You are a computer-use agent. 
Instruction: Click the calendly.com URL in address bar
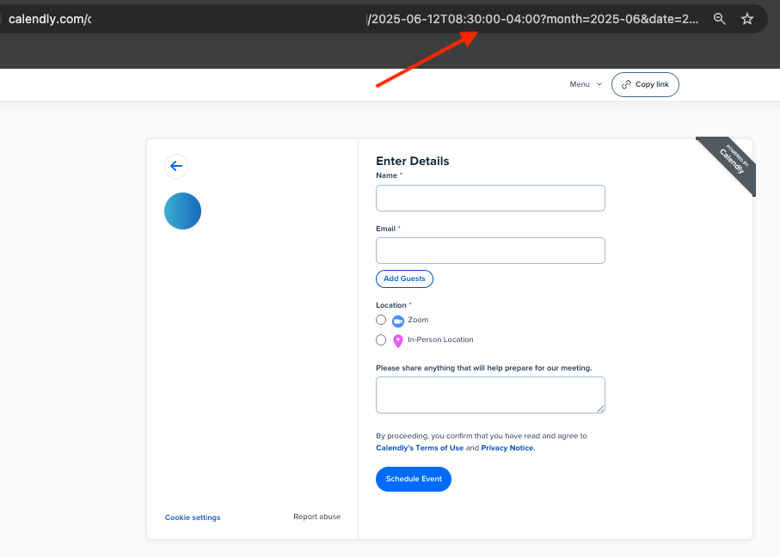point(50,19)
